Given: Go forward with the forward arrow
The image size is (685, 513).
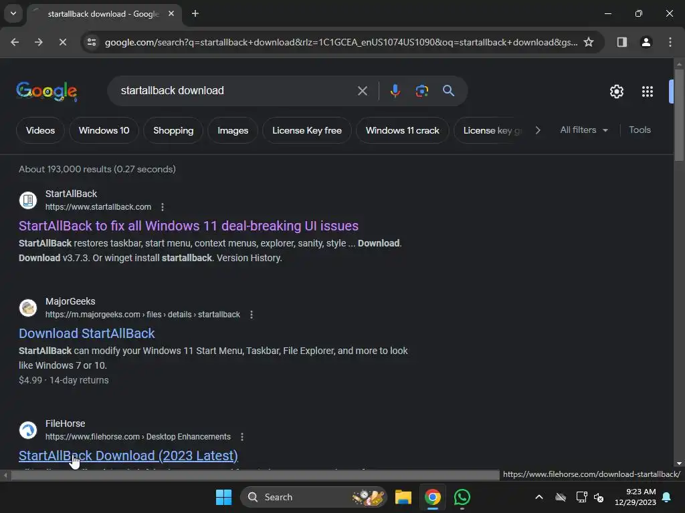Looking at the screenshot, I should 38,42.
